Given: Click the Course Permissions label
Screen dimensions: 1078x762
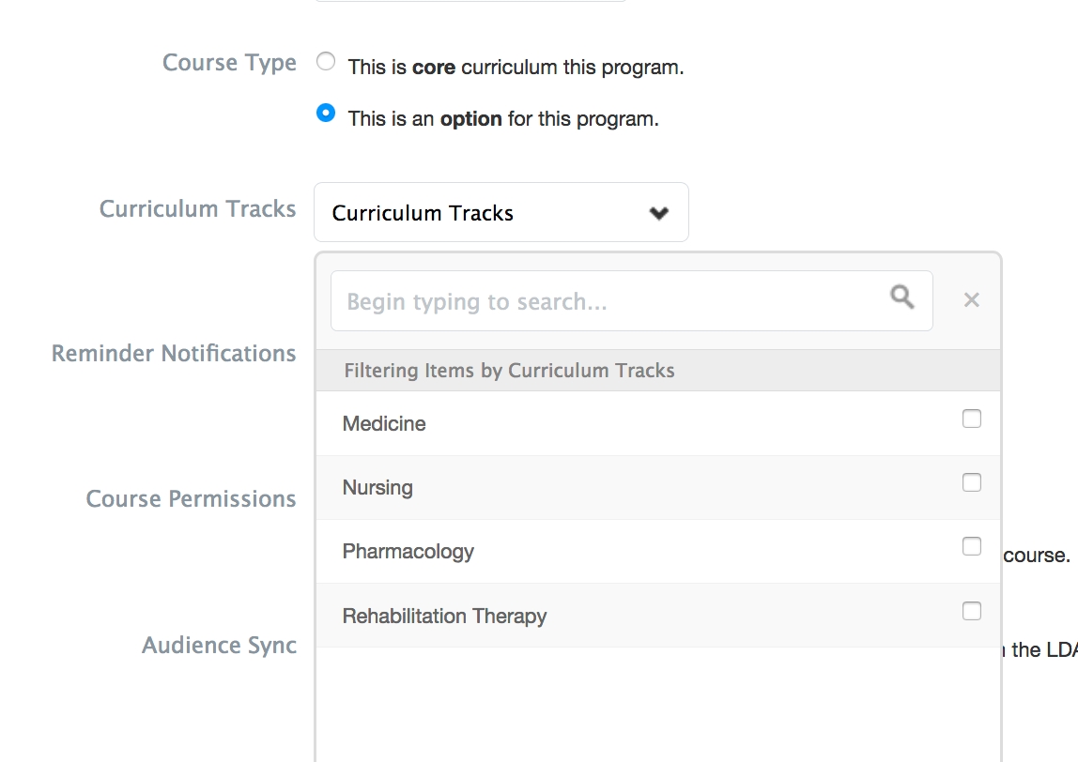Looking at the screenshot, I should tap(192, 499).
